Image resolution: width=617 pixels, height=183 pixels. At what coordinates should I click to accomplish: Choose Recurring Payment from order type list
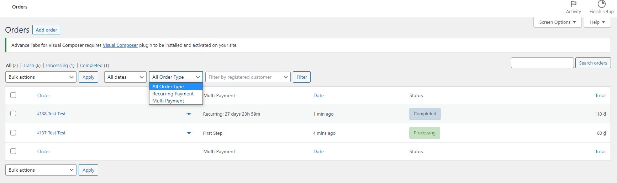click(x=173, y=94)
